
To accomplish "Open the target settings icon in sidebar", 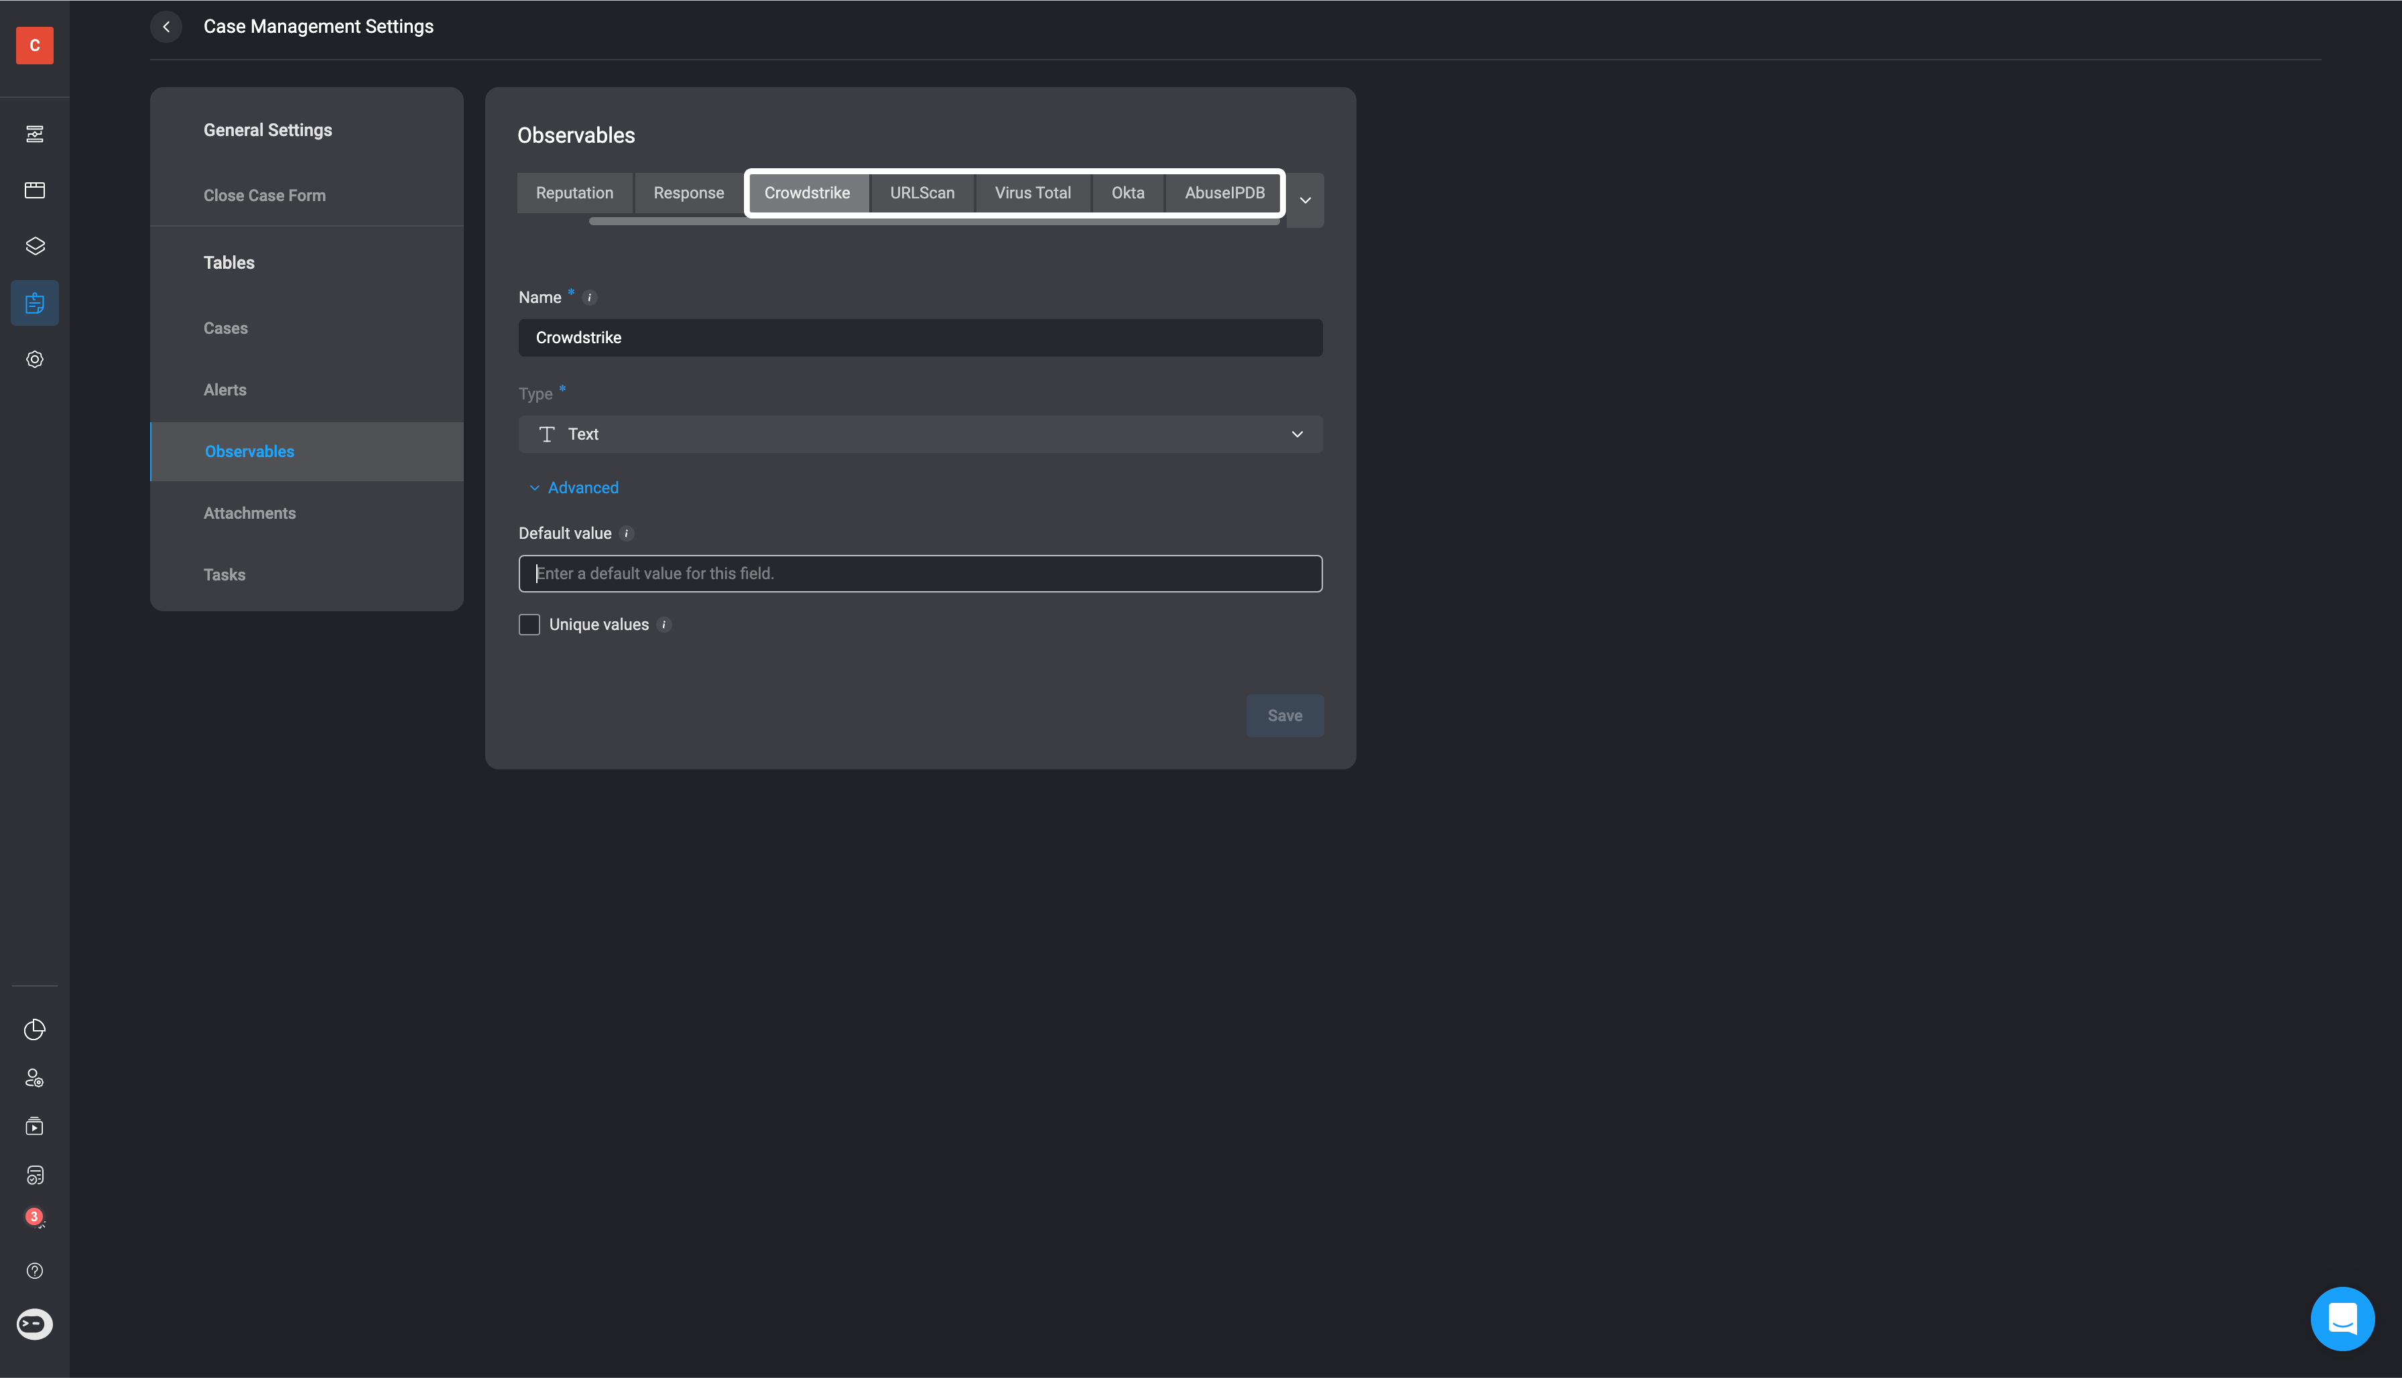I will [35, 360].
